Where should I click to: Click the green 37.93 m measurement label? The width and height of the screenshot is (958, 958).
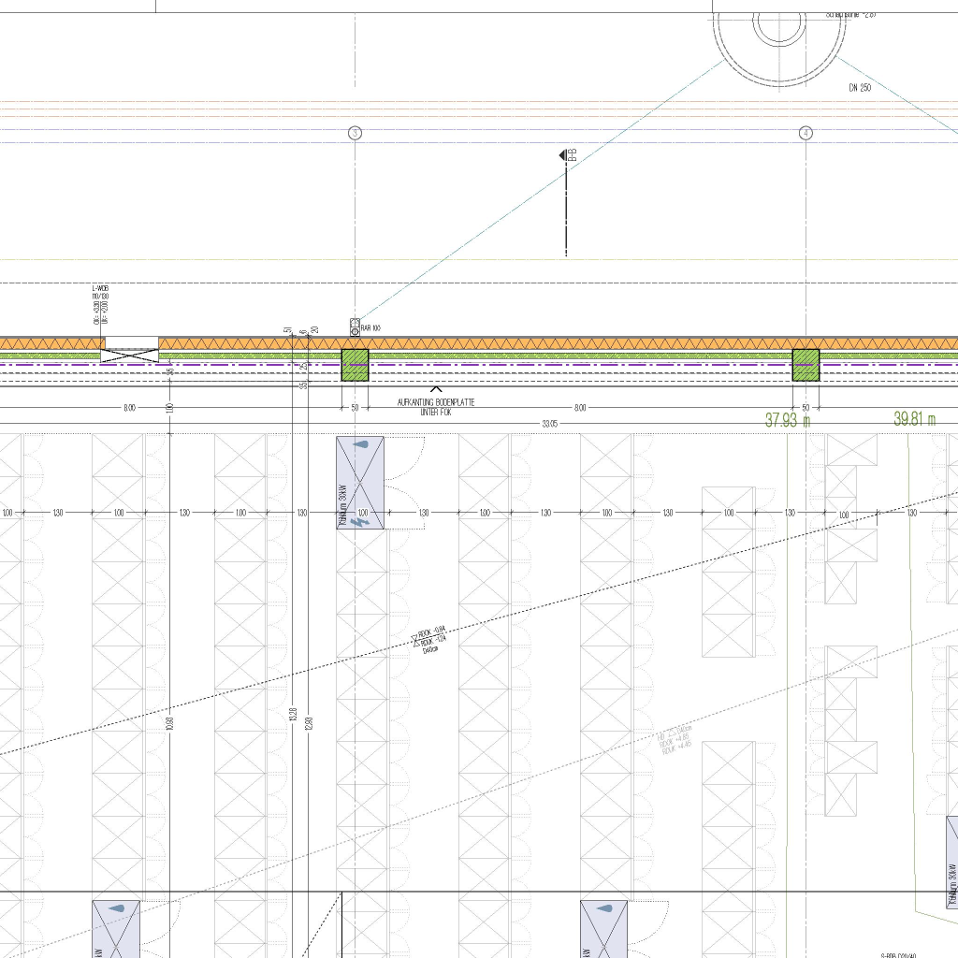[x=788, y=421]
